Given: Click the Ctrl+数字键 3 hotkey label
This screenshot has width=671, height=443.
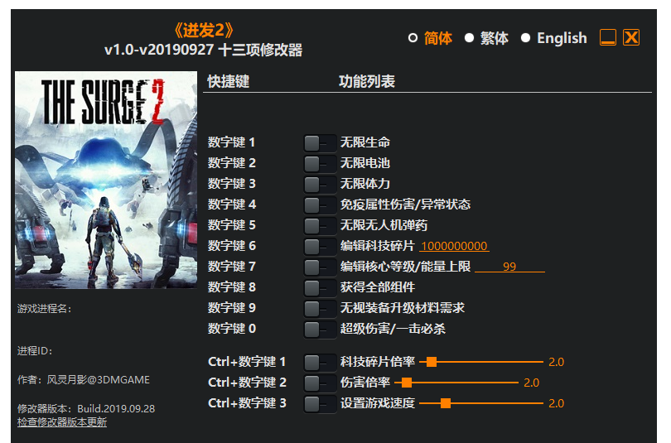Looking at the screenshot, I should pyautogui.click(x=247, y=403).
